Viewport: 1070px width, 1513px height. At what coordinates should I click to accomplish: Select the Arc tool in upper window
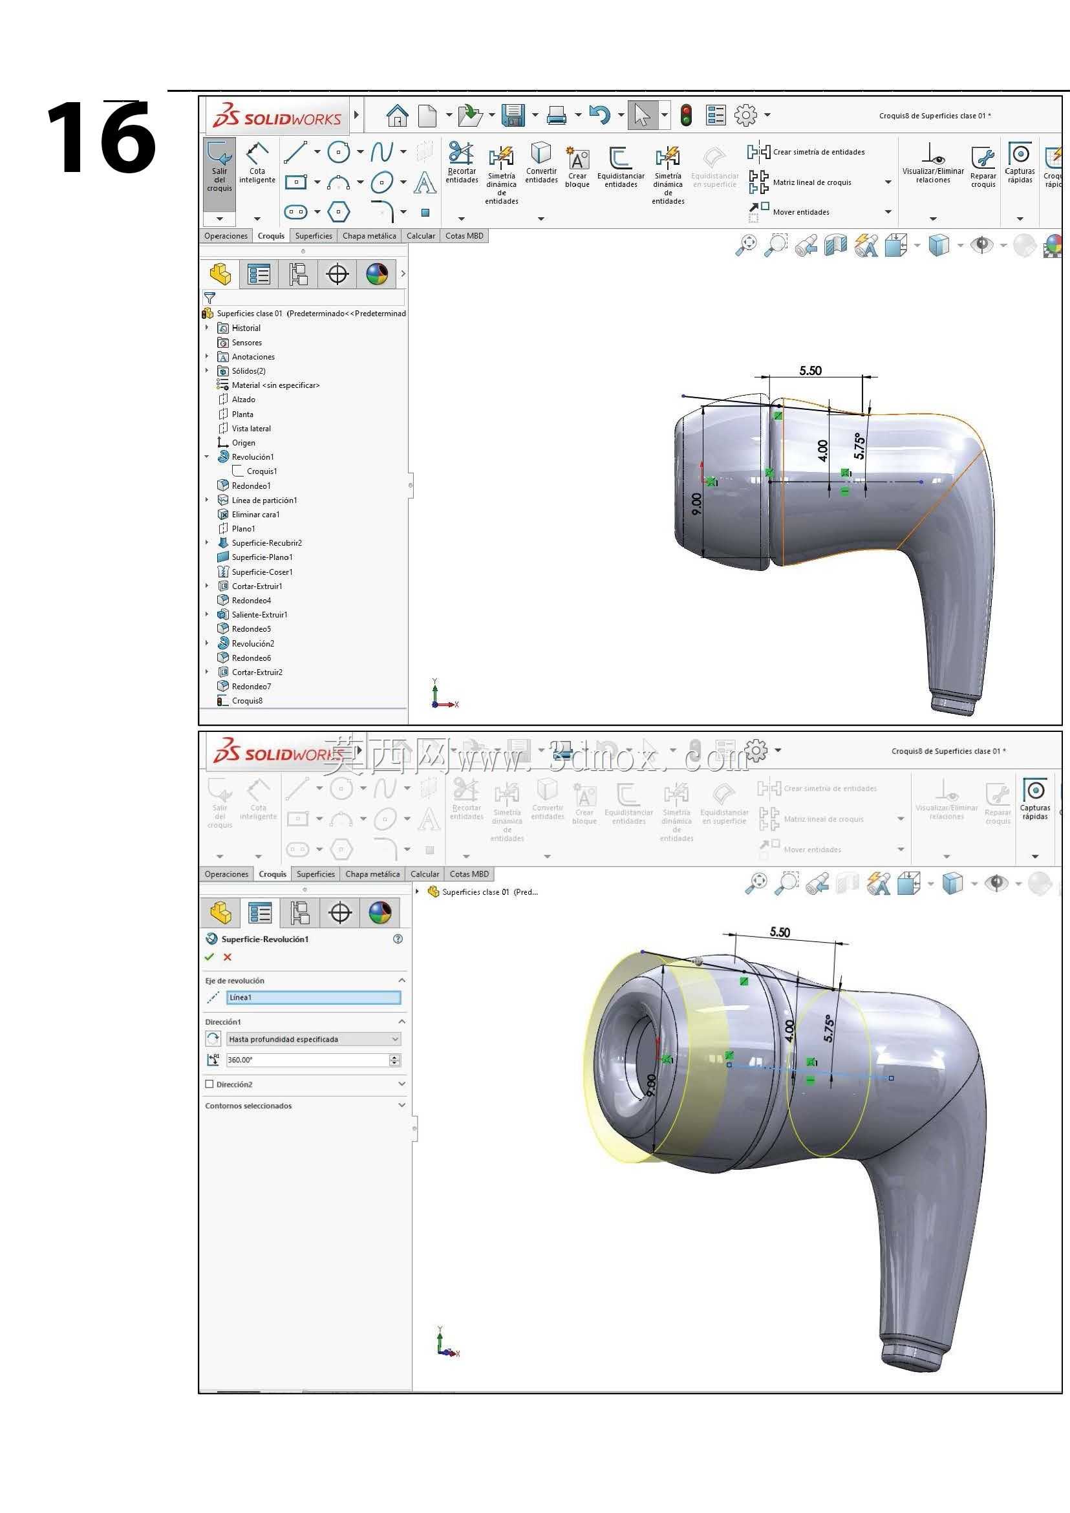pyautogui.click(x=339, y=182)
